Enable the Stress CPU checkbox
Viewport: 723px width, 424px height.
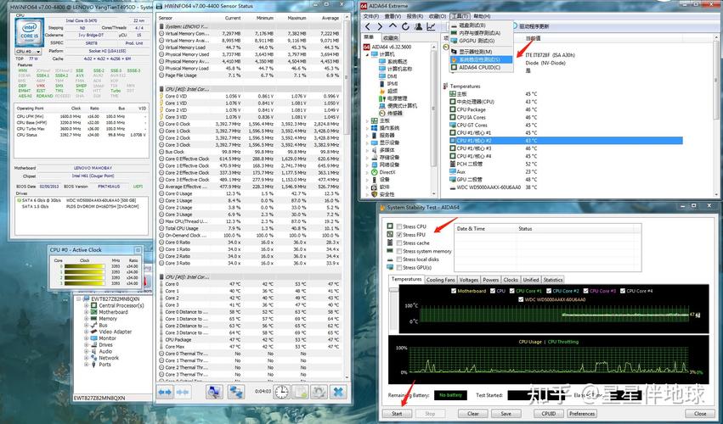pyautogui.click(x=399, y=226)
